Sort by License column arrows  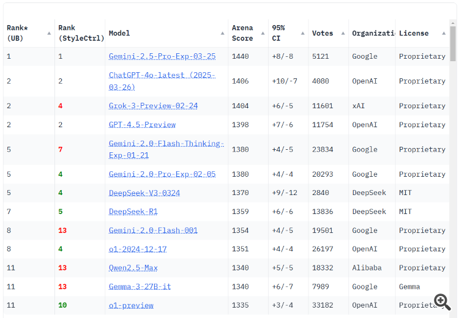(443, 33)
